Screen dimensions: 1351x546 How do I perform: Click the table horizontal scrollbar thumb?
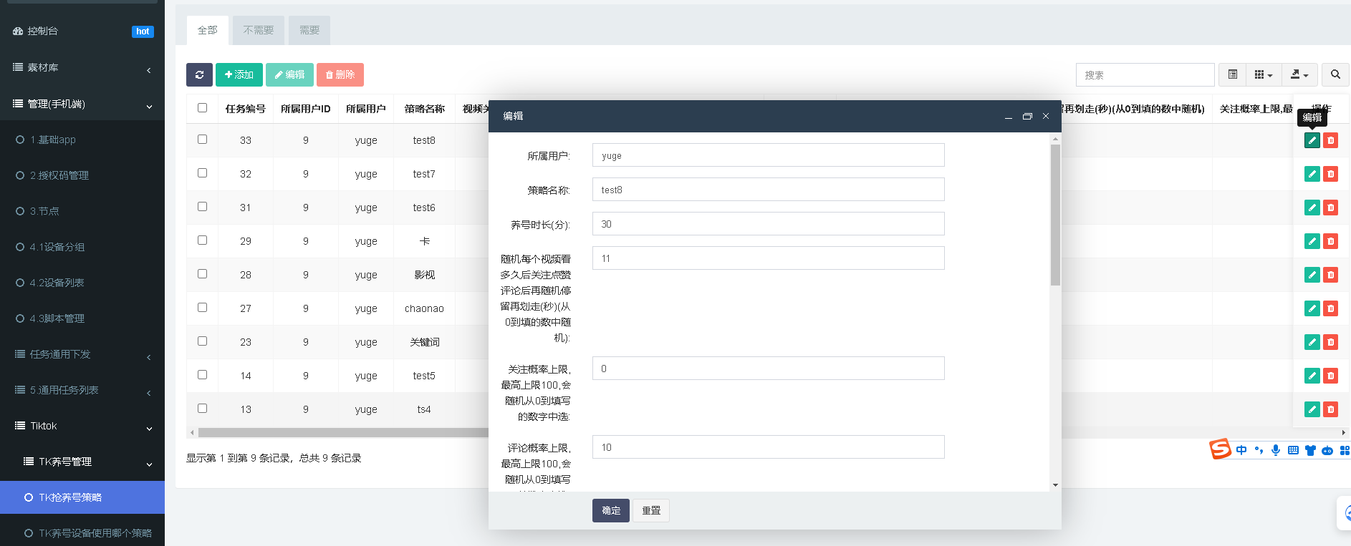click(344, 432)
